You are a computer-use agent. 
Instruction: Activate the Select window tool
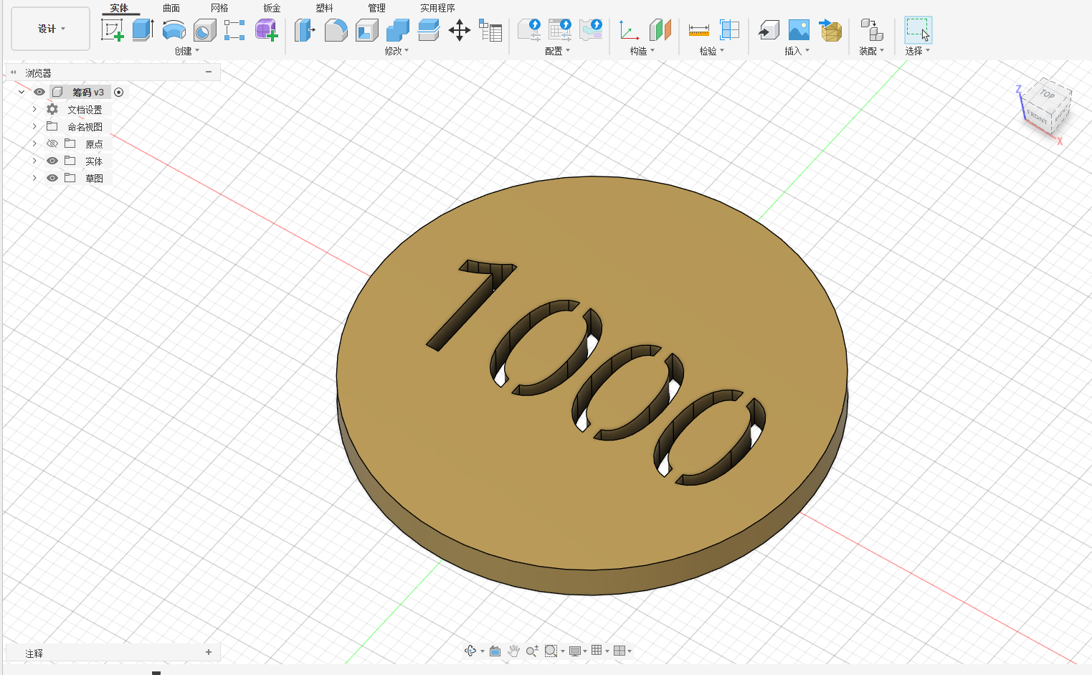click(x=918, y=30)
